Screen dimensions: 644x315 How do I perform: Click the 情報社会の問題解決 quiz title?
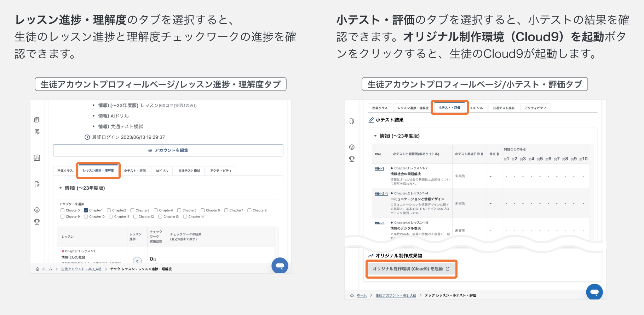[x=406, y=174]
